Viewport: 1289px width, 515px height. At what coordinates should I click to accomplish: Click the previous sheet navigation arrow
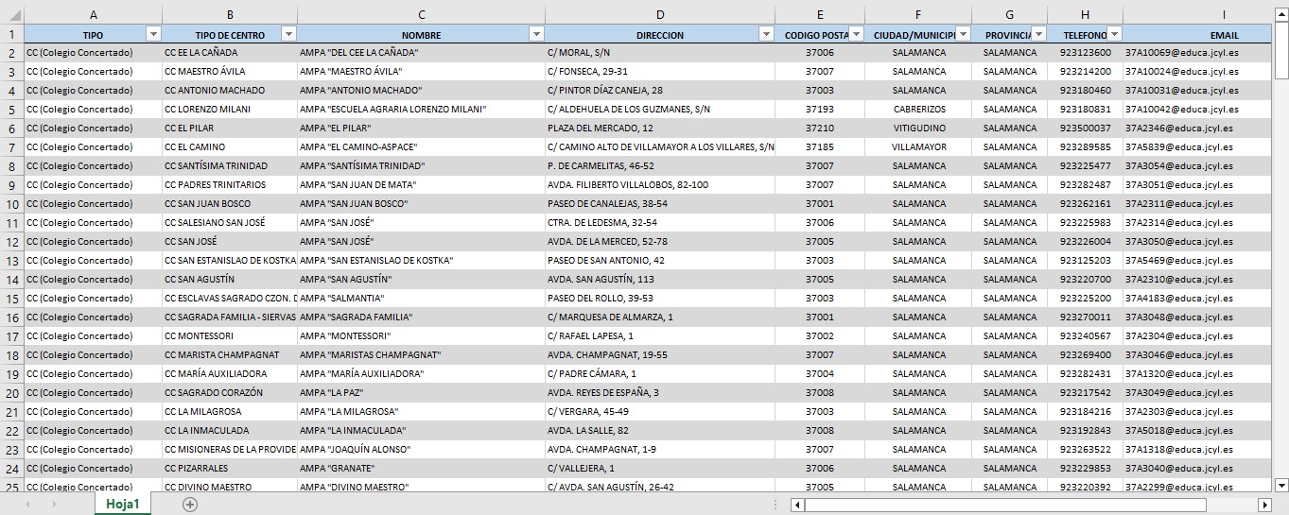(27, 505)
